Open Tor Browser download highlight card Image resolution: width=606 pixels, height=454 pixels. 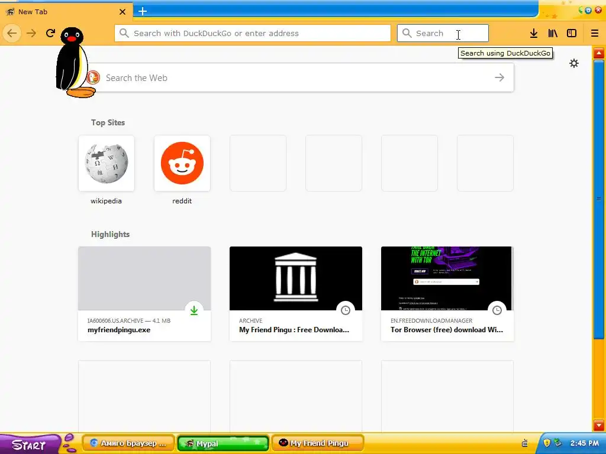(x=447, y=294)
